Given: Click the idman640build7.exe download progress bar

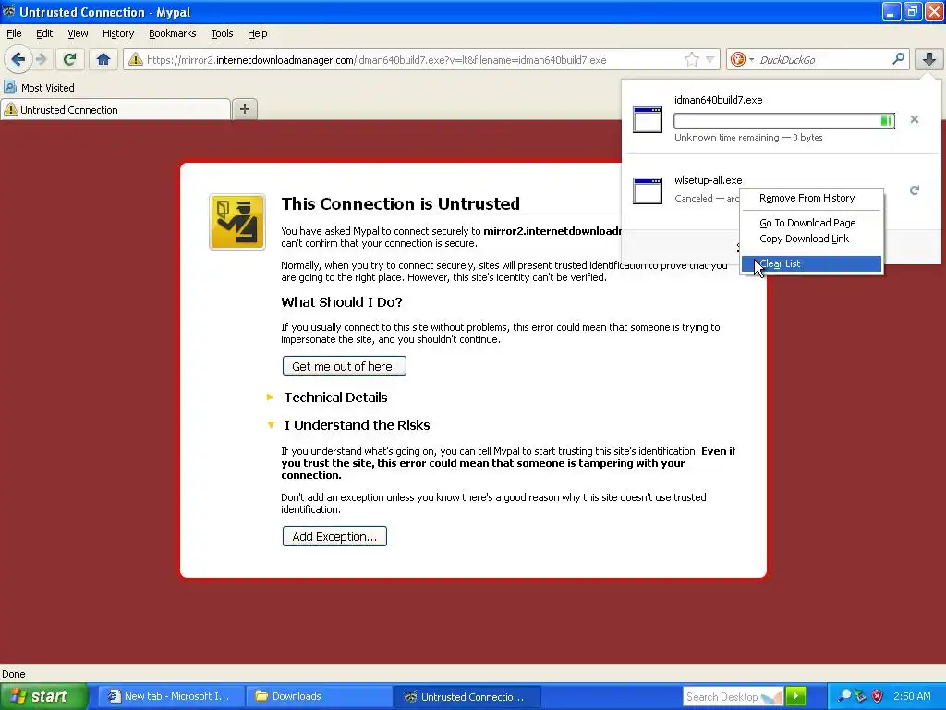Looking at the screenshot, I should 783,121.
